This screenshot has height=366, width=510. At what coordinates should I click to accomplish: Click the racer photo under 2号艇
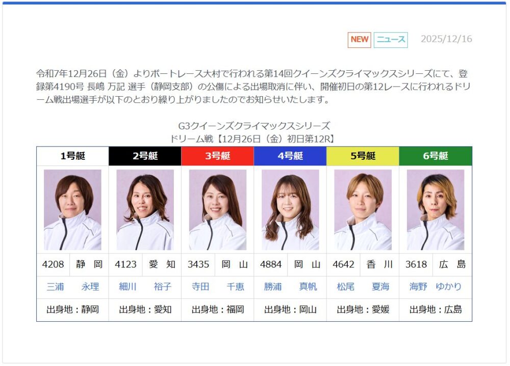[145, 210]
